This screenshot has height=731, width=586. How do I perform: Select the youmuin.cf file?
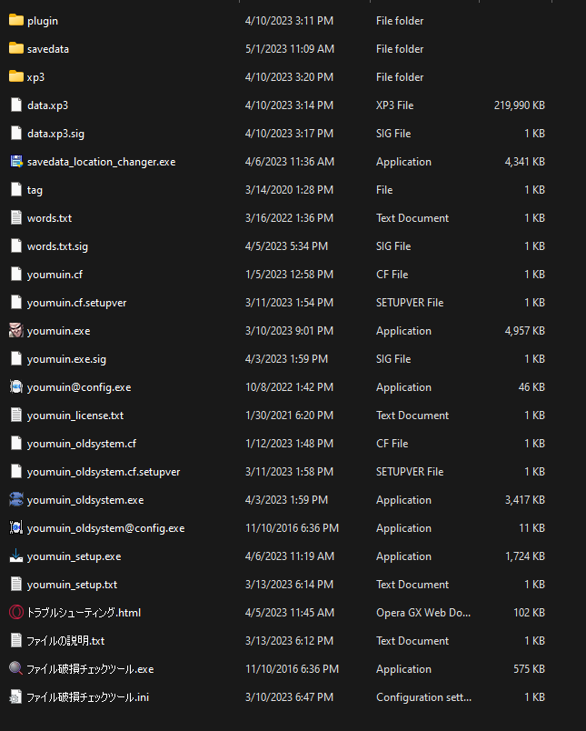tap(55, 275)
